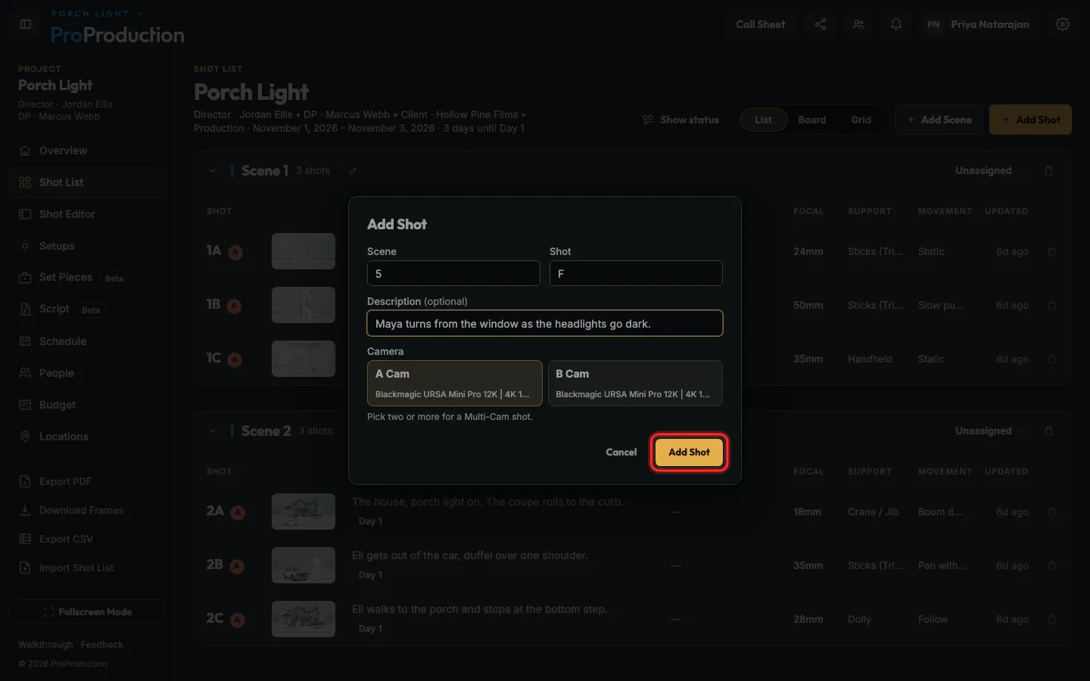Click the top-right Add Shot button
The height and width of the screenshot is (681, 1090).
tap(1030, 120)
